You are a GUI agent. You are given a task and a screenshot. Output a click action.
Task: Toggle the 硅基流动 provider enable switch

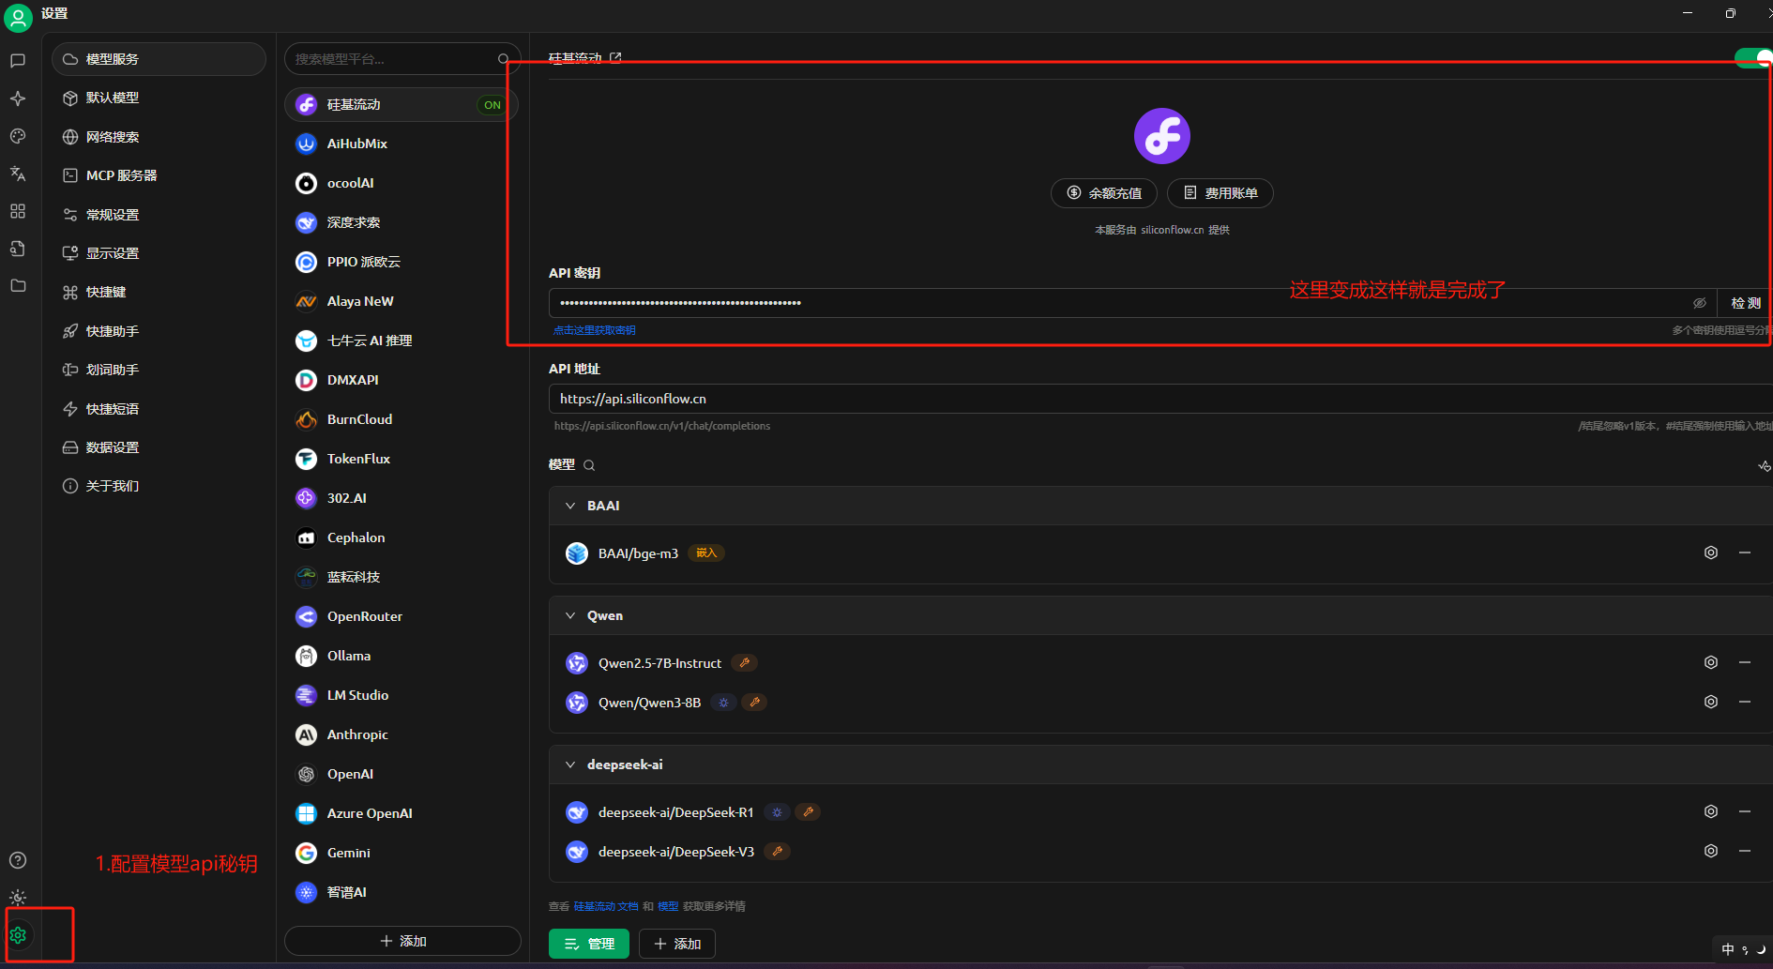tap(1752, 58)
